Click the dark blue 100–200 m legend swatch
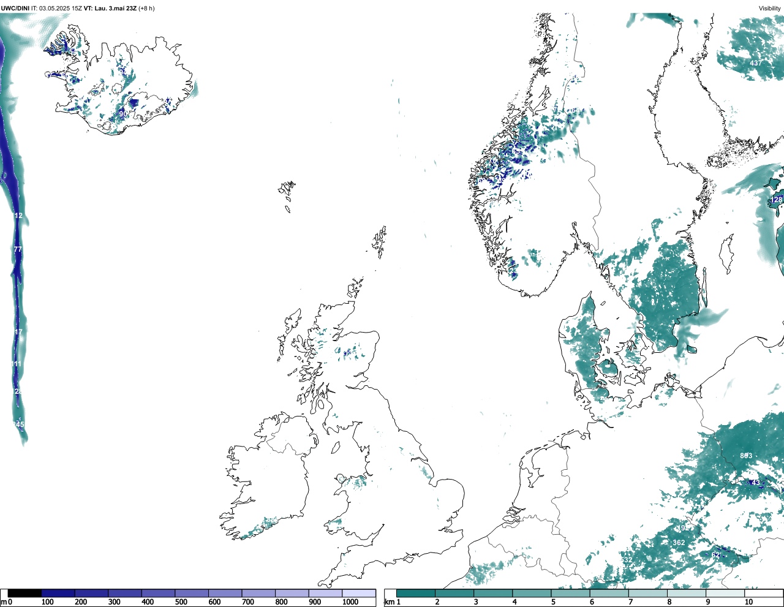The image size is (784, 607). click(x=58, y=593)
